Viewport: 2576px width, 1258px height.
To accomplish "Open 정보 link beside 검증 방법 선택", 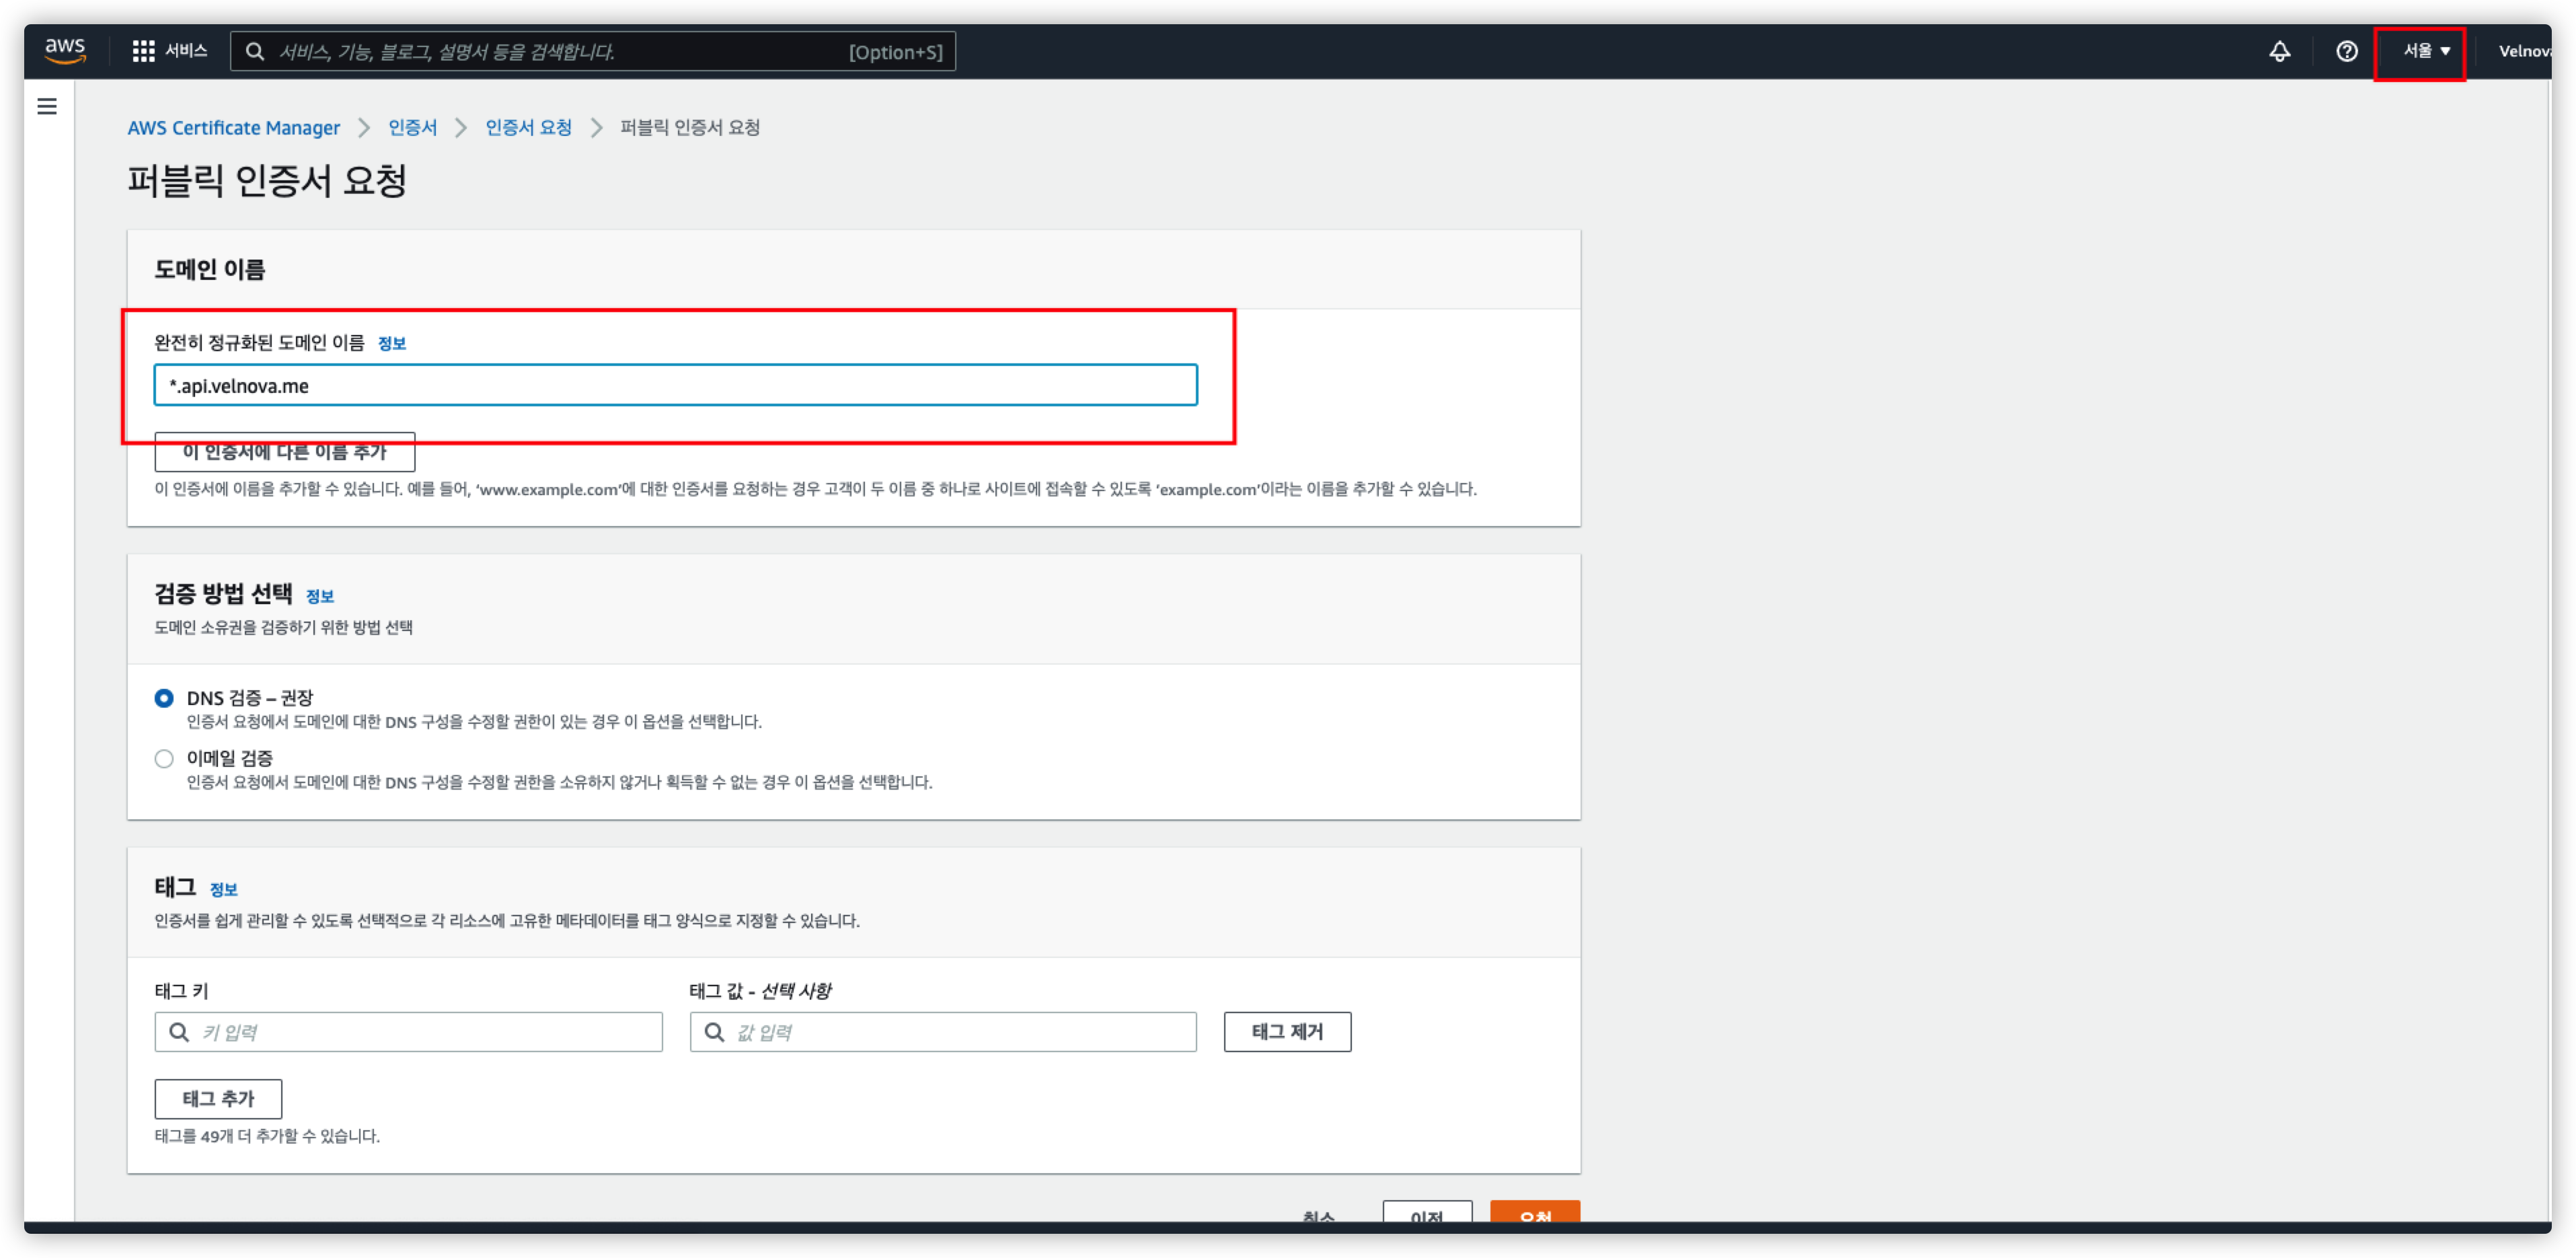I will click(x=319, y=597).
